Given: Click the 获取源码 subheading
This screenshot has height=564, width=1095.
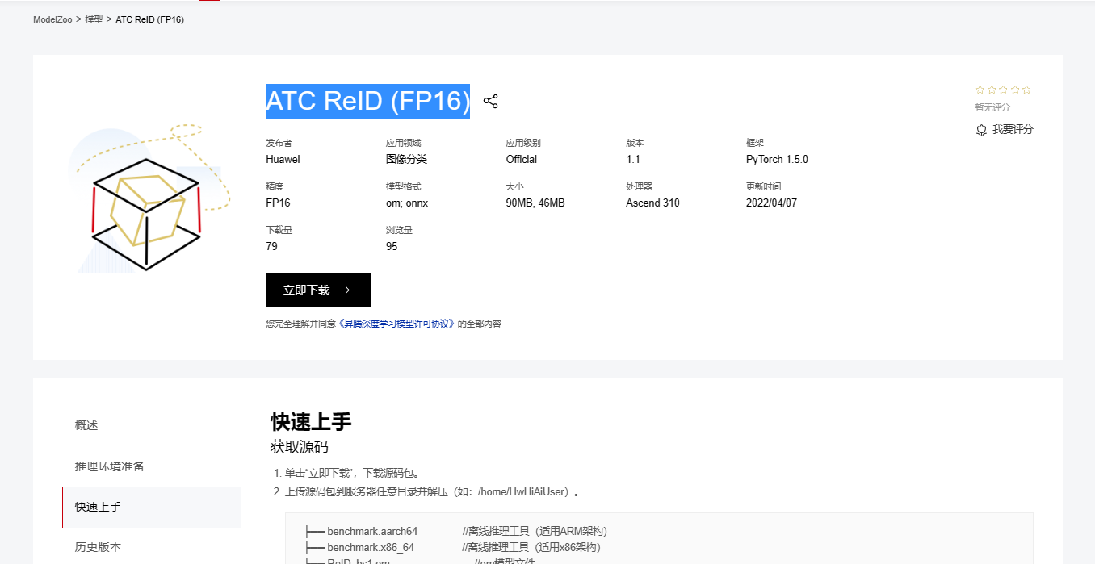Looking at the screenshot, I should [x=300, y=447].
